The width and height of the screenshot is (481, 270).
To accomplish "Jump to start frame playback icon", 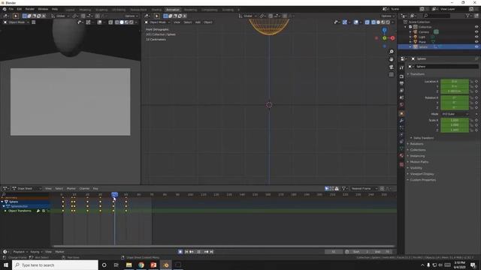I will [x=186, y=252].
